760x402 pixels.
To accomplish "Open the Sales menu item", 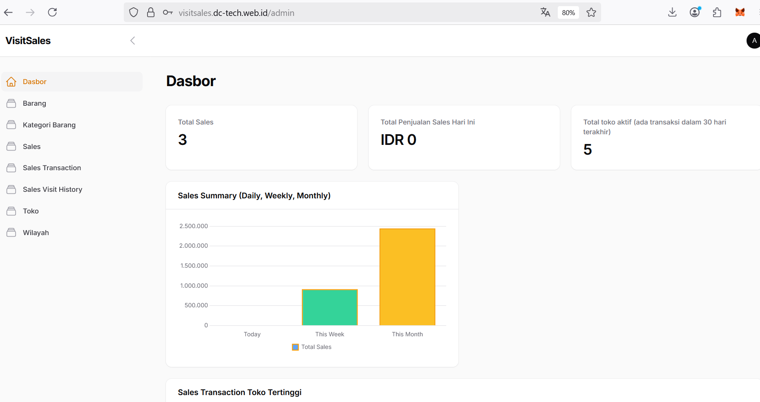I will coord(31,146).
